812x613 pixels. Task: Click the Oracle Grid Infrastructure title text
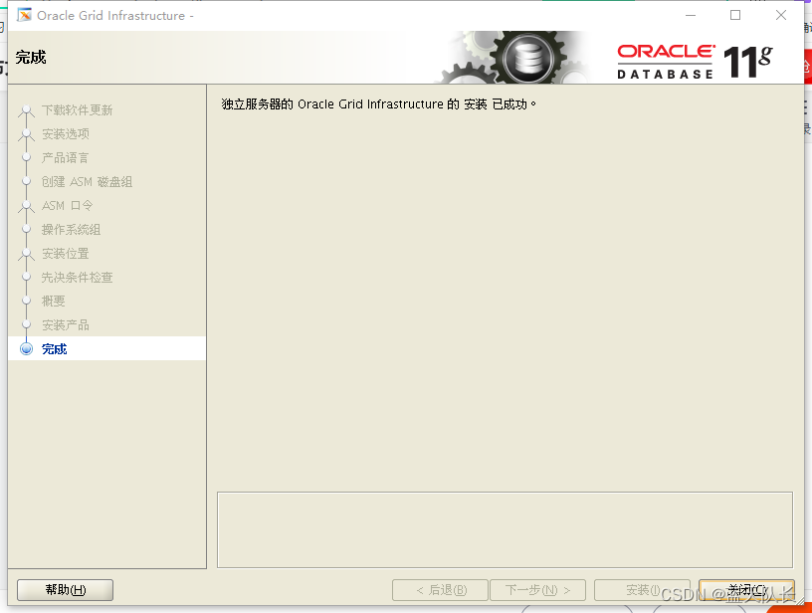point(115,16)
